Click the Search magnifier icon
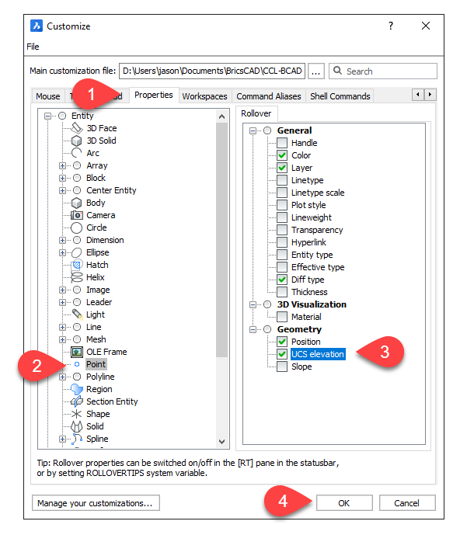The width and height of the screenshot is (460, 542). (x=337, y=71)
